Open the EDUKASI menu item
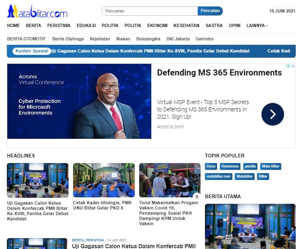This screenshot has width=303, height=249. 86,25
